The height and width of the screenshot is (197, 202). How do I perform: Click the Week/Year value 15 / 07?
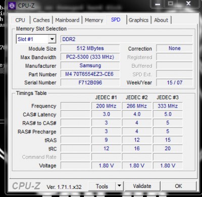[x=174, y=82]
